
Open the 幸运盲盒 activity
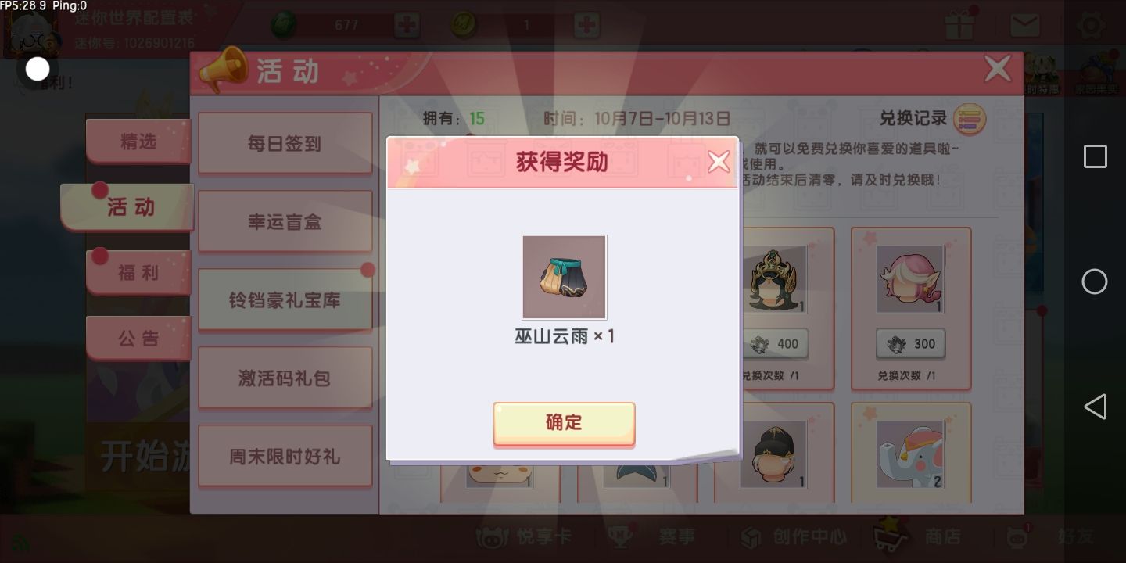(285, 221)
